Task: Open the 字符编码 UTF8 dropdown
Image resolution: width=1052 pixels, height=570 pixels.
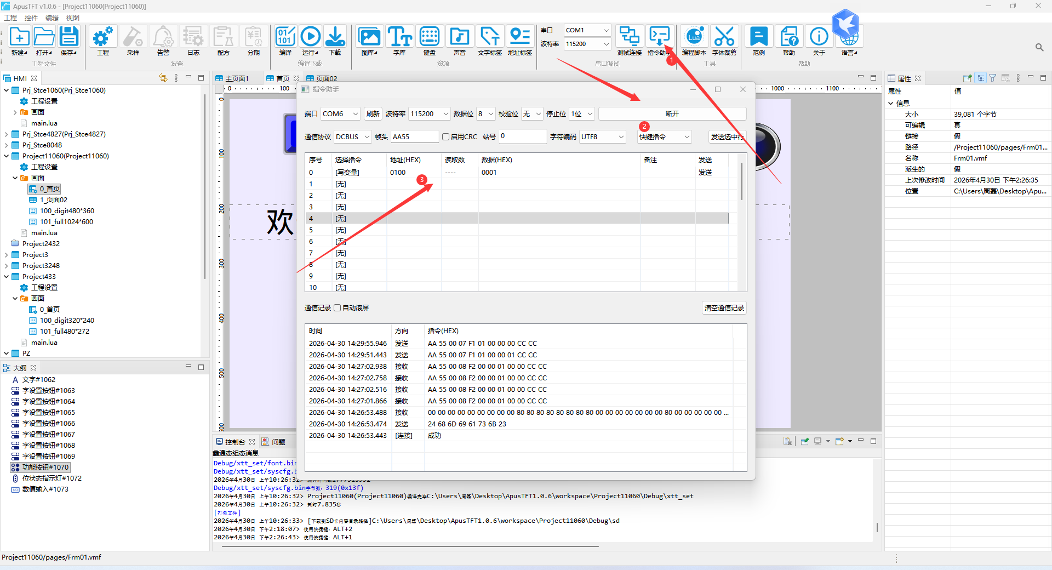Action: pos(603,137)
